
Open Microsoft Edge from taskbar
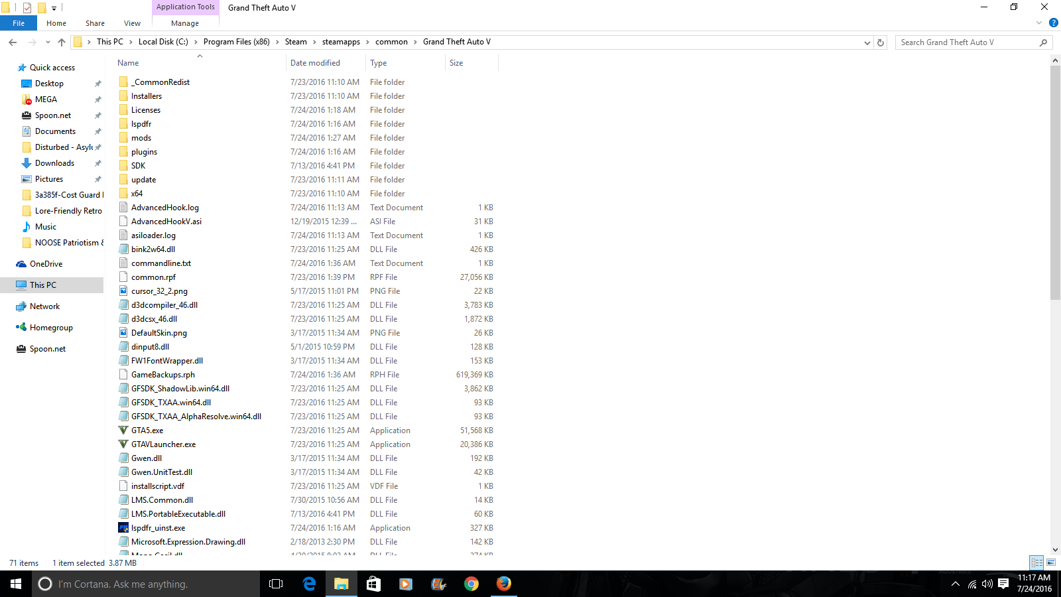[x=309, y=584]
